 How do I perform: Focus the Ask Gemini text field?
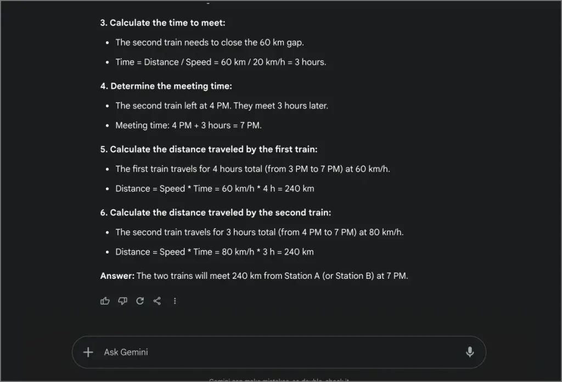point(274,352)
